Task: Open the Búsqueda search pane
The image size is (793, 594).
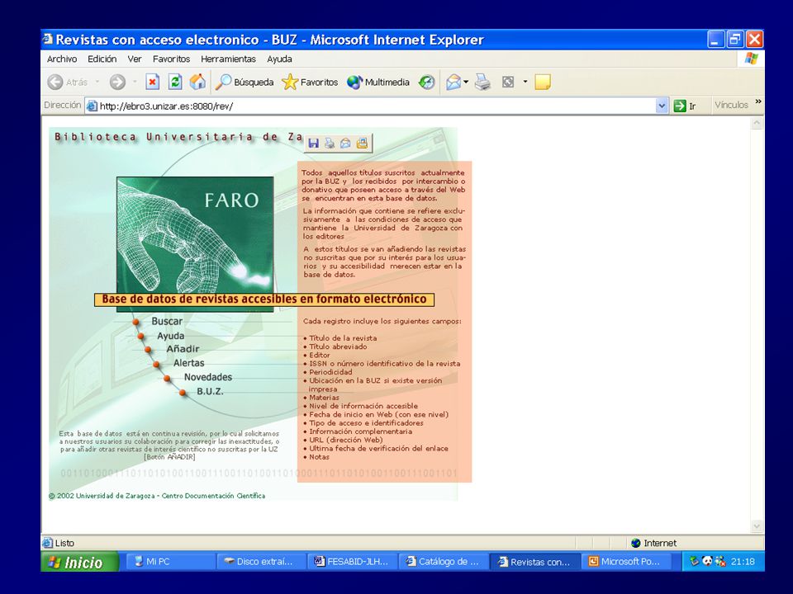Action: (245, 82)
